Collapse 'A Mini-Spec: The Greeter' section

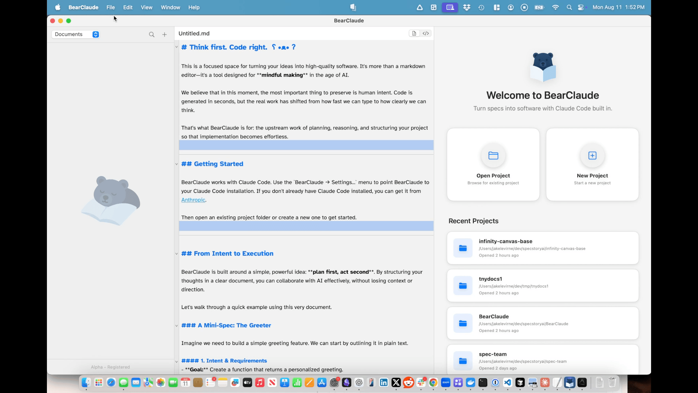click(177, 326)
